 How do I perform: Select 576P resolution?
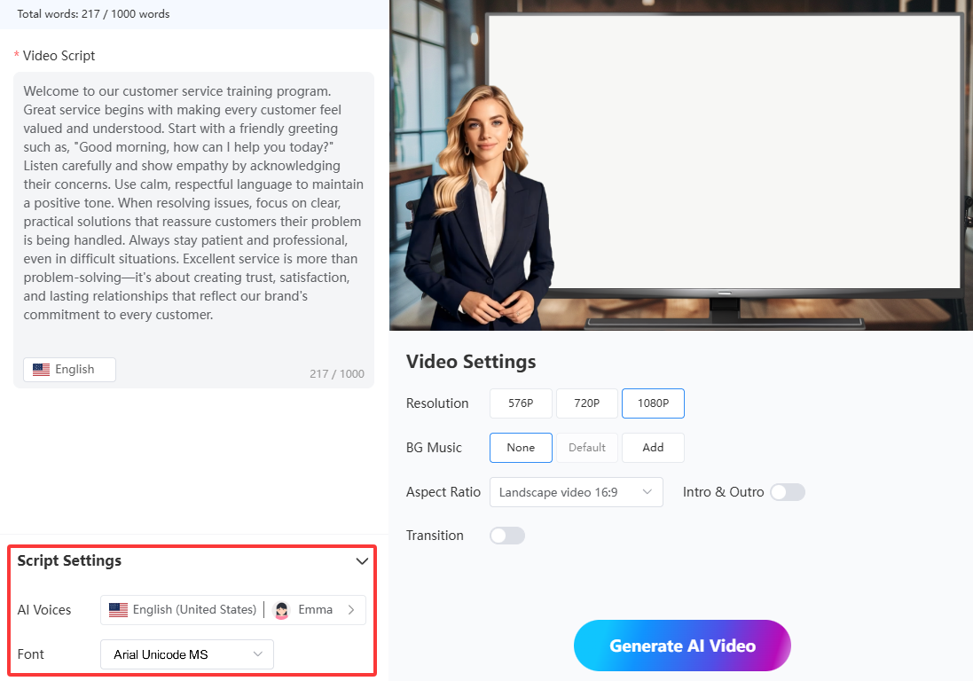click(521, 403)
